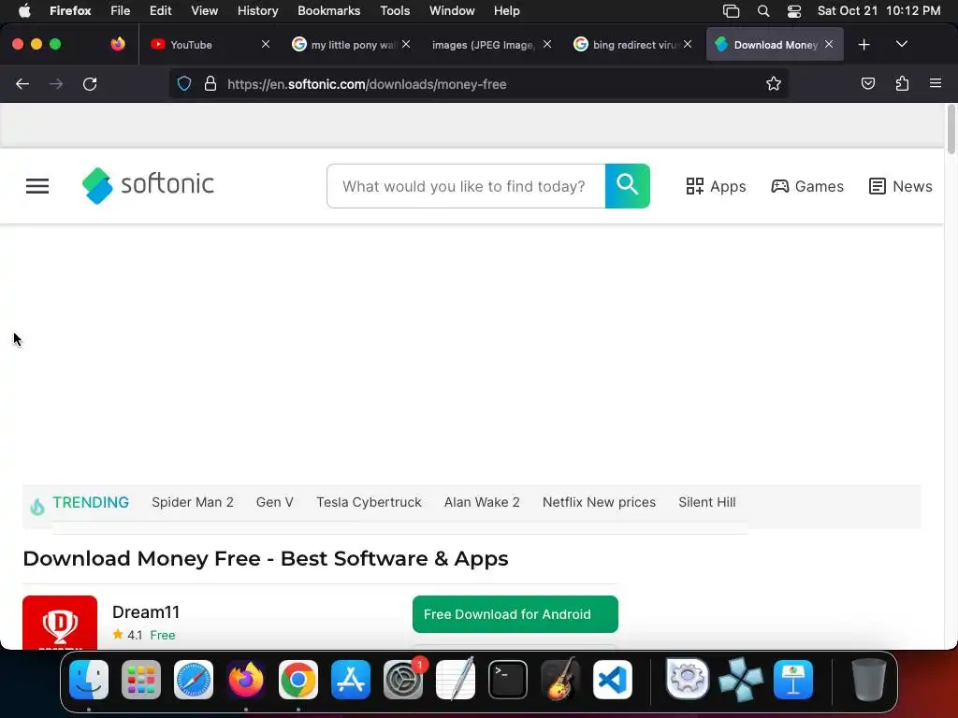Open Keynote from the Dock

(793, 680)
